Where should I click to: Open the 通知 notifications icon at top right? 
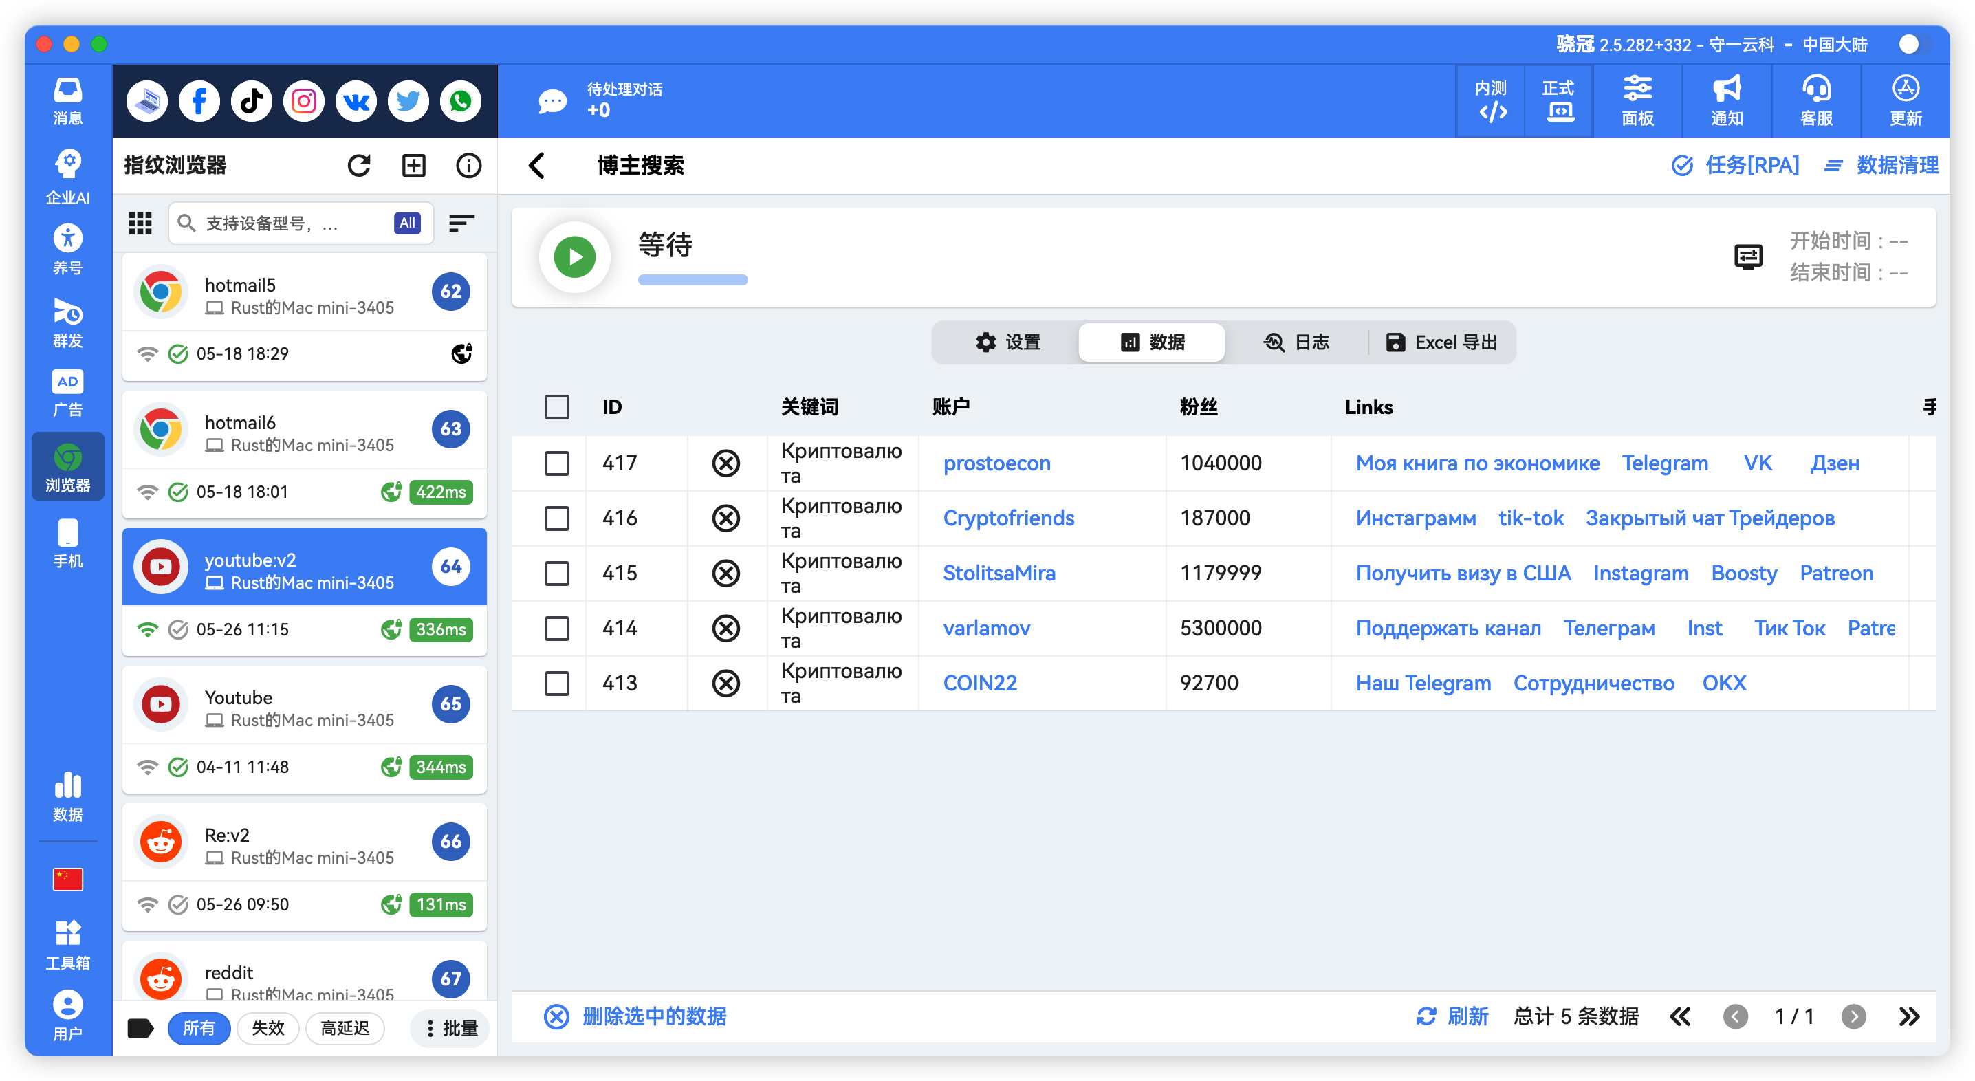(x=1726, y=100)
